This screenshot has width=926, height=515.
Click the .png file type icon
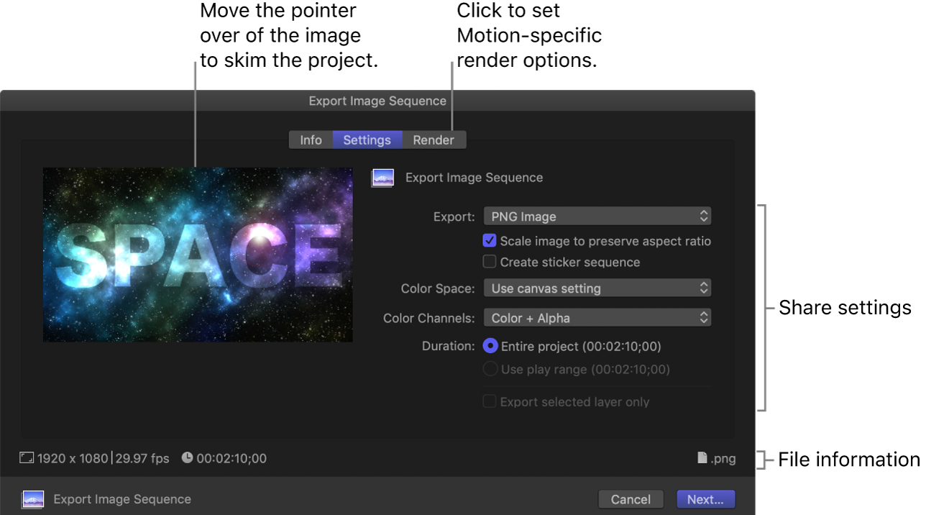click(x=701, y=458)
